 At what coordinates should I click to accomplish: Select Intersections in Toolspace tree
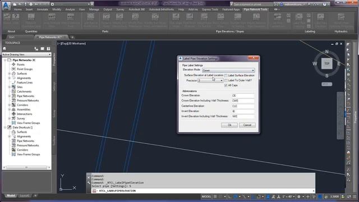(24, 114)
